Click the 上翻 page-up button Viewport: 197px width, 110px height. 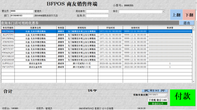[x=176, y=15]
